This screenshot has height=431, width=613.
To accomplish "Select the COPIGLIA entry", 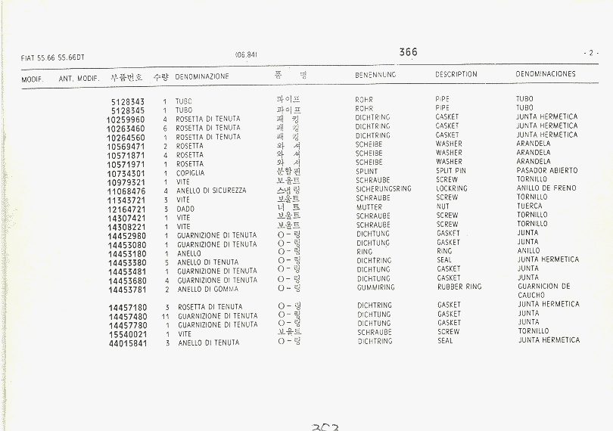I will point(191,173).
